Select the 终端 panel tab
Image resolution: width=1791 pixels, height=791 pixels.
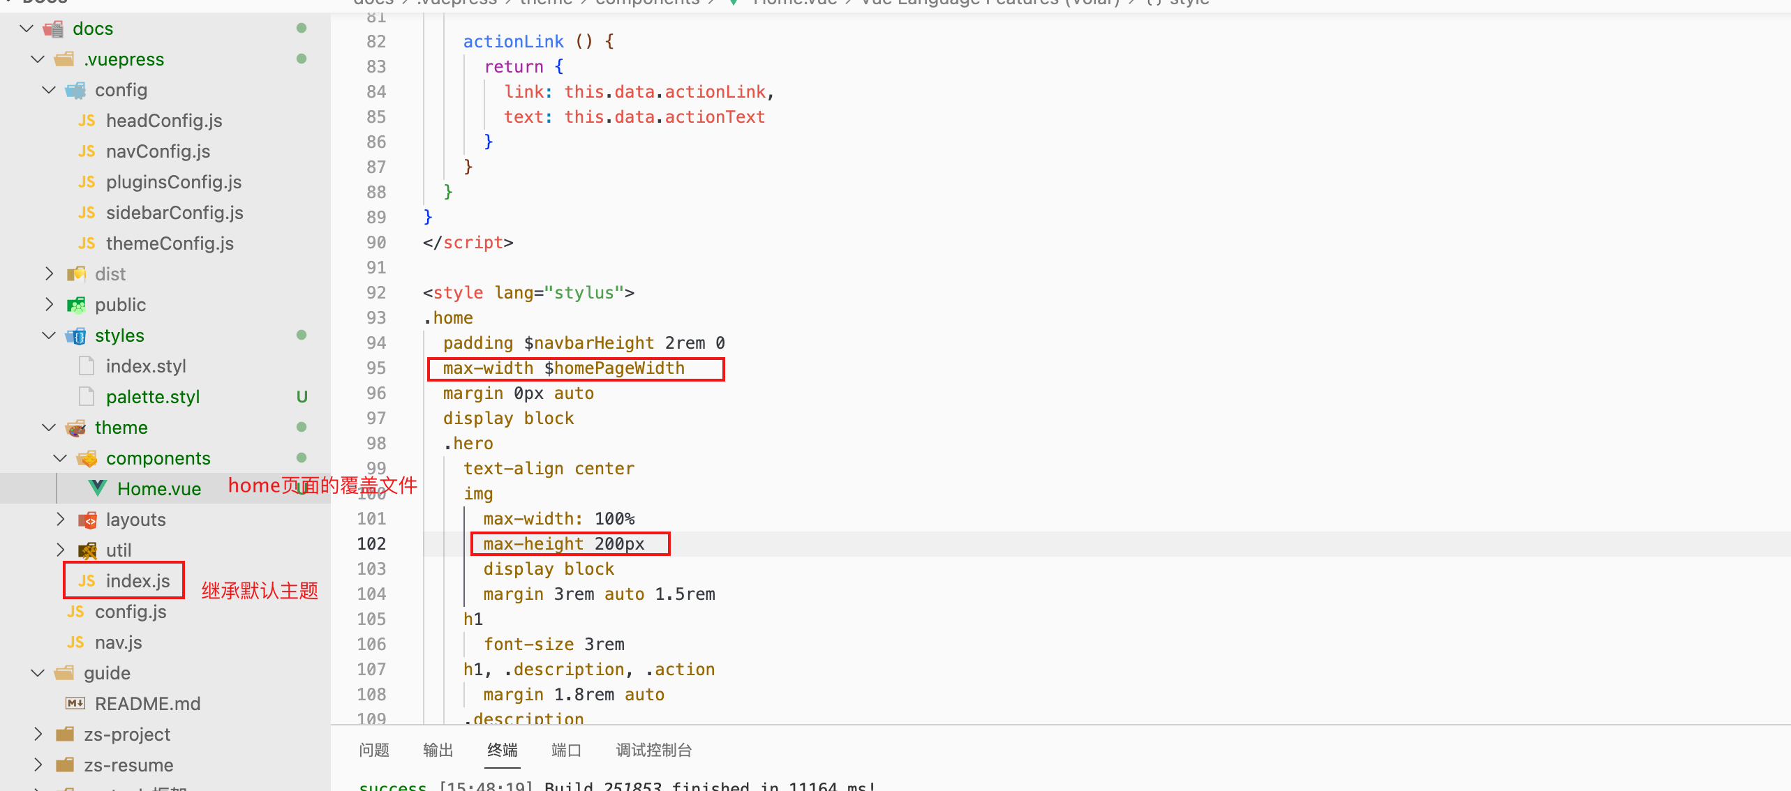pyautogui.click(x=503, y=751)
